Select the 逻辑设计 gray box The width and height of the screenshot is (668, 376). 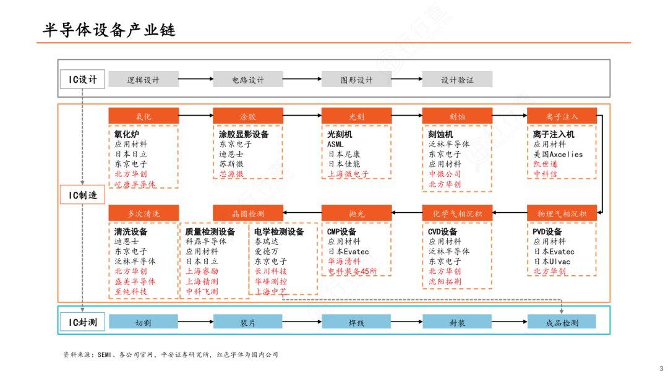coord(143,79)
